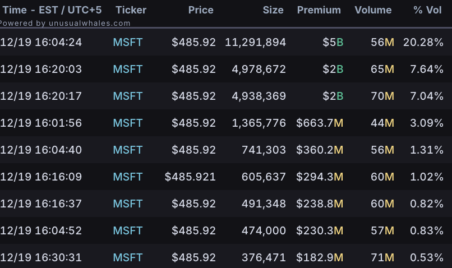Click the 0.83% volume percentage
Image resolution: width=452 pixels, height=268 pixels.
point(427,230)
